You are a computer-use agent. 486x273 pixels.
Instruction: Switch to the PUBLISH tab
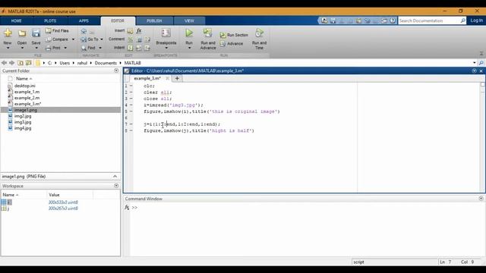tap(154, 20)
